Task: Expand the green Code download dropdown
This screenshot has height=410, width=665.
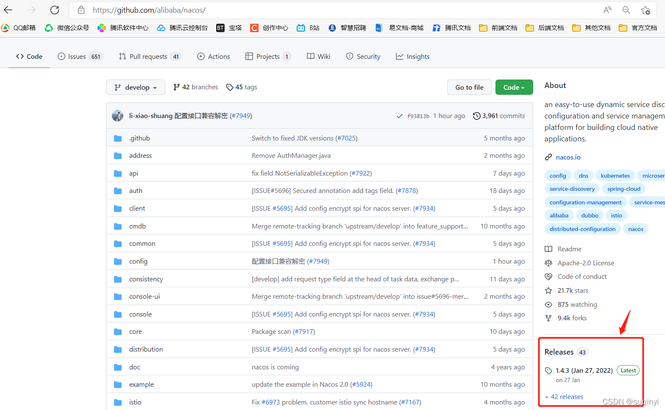Action: 514,87
